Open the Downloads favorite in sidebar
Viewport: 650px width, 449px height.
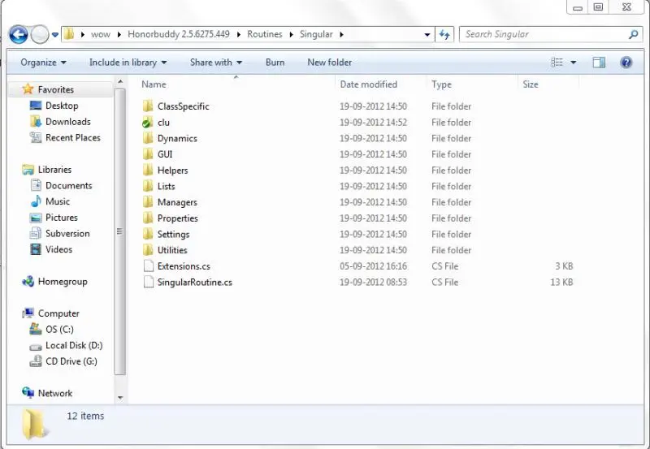[x=67, y=122]
